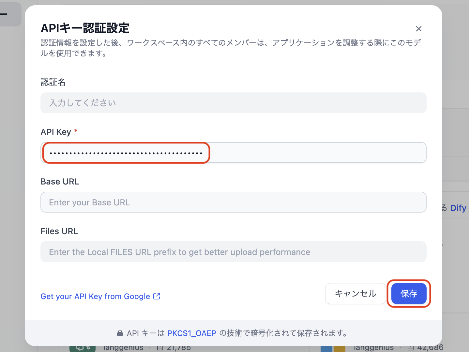Click the download icon next to 21,785
The image size is (469, 352).
(x=159, y=347)
